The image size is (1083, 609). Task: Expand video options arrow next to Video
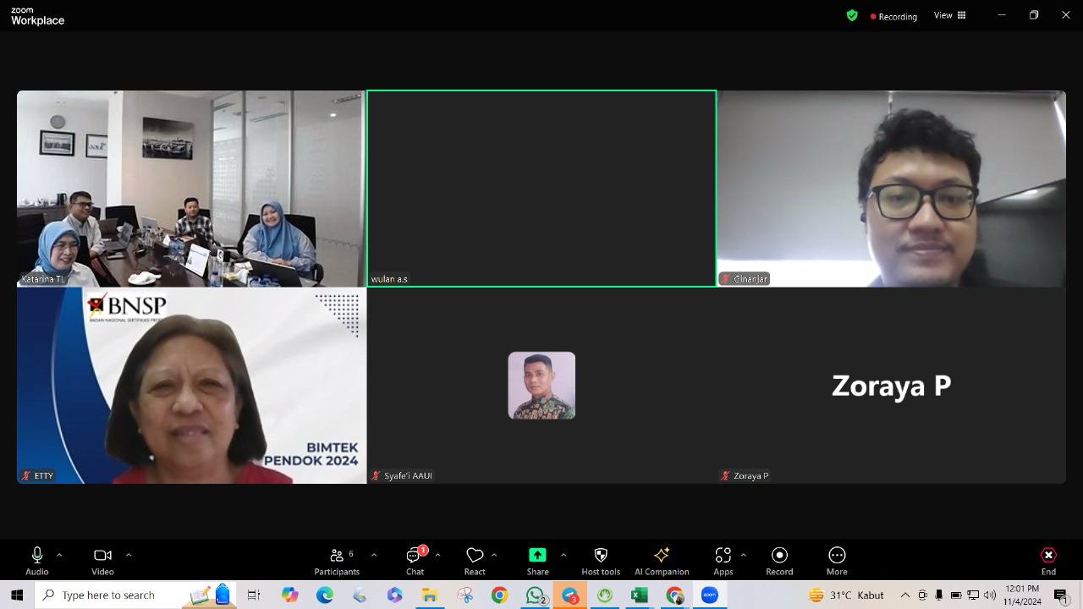[x=129, y=555]
